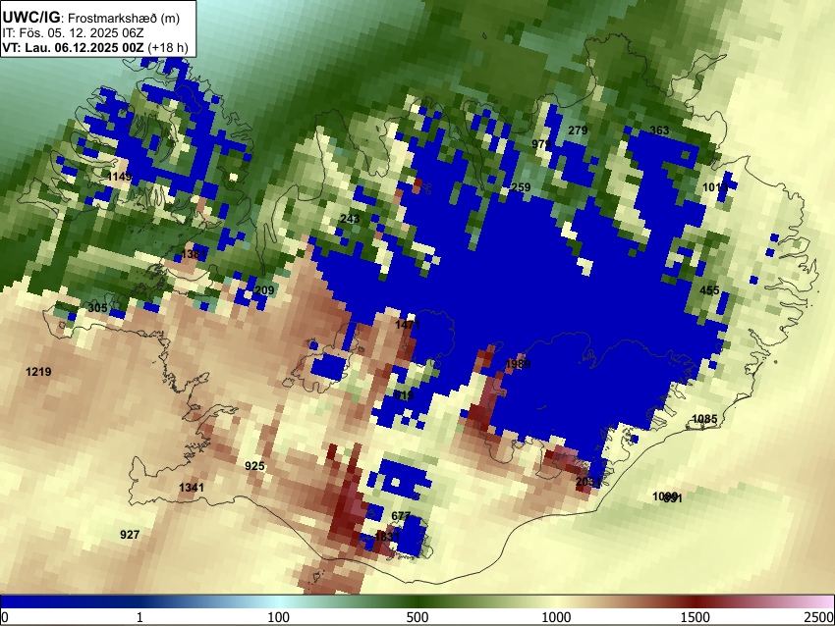Click the map value 1381
Viewport: 835px width, 626px height.
194,254
